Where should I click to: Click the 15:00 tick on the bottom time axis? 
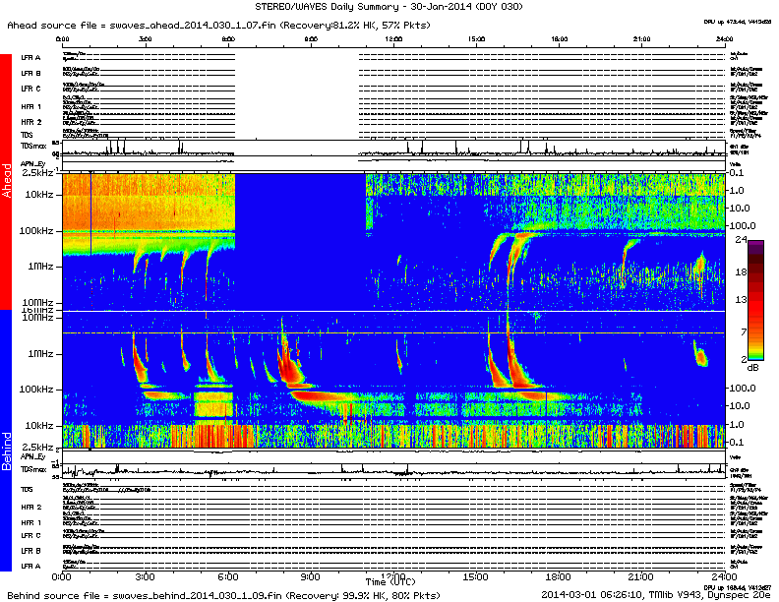(x=475, y=576)
